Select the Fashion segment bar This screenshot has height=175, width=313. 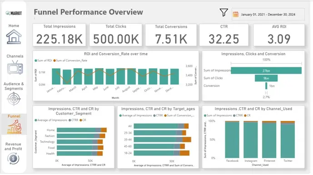(x=81, y=136)
